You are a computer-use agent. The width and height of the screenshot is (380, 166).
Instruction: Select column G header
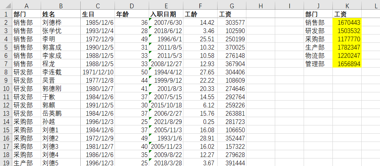pos(232,5)
